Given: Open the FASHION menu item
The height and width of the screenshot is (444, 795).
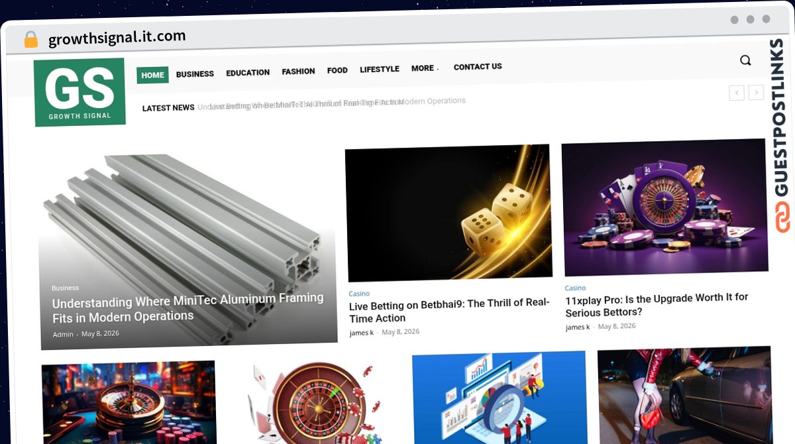Looking at the screenshot, I should point(298,72).
